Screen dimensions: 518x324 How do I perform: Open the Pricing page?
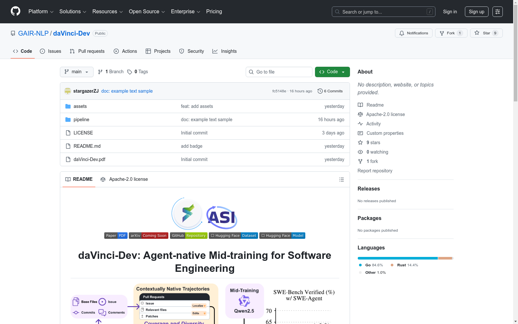214,12
